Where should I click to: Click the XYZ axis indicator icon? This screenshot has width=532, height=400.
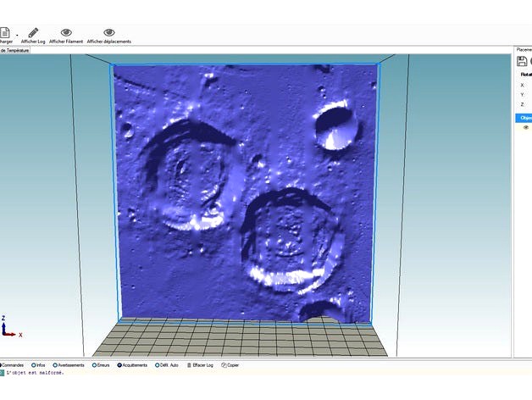(x=9, y=327)
